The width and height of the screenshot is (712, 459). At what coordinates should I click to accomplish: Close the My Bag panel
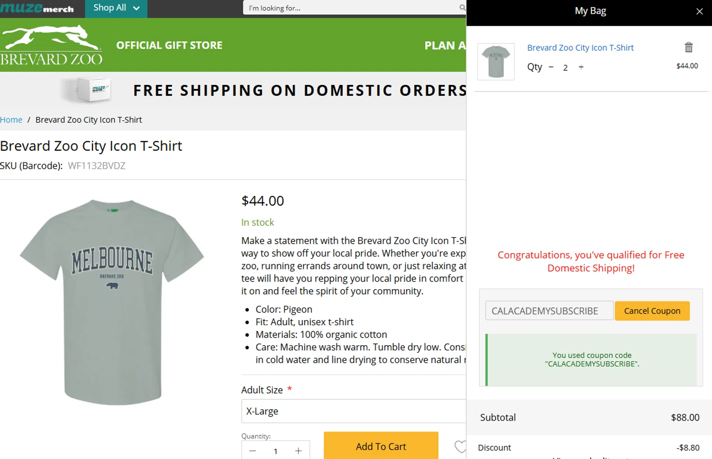click(x=699, y=11)
